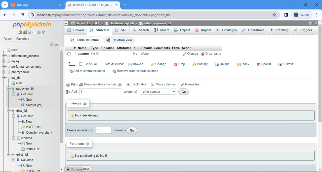
Task: Click the Partitions help question icon
Action: [x=87, y=144]
